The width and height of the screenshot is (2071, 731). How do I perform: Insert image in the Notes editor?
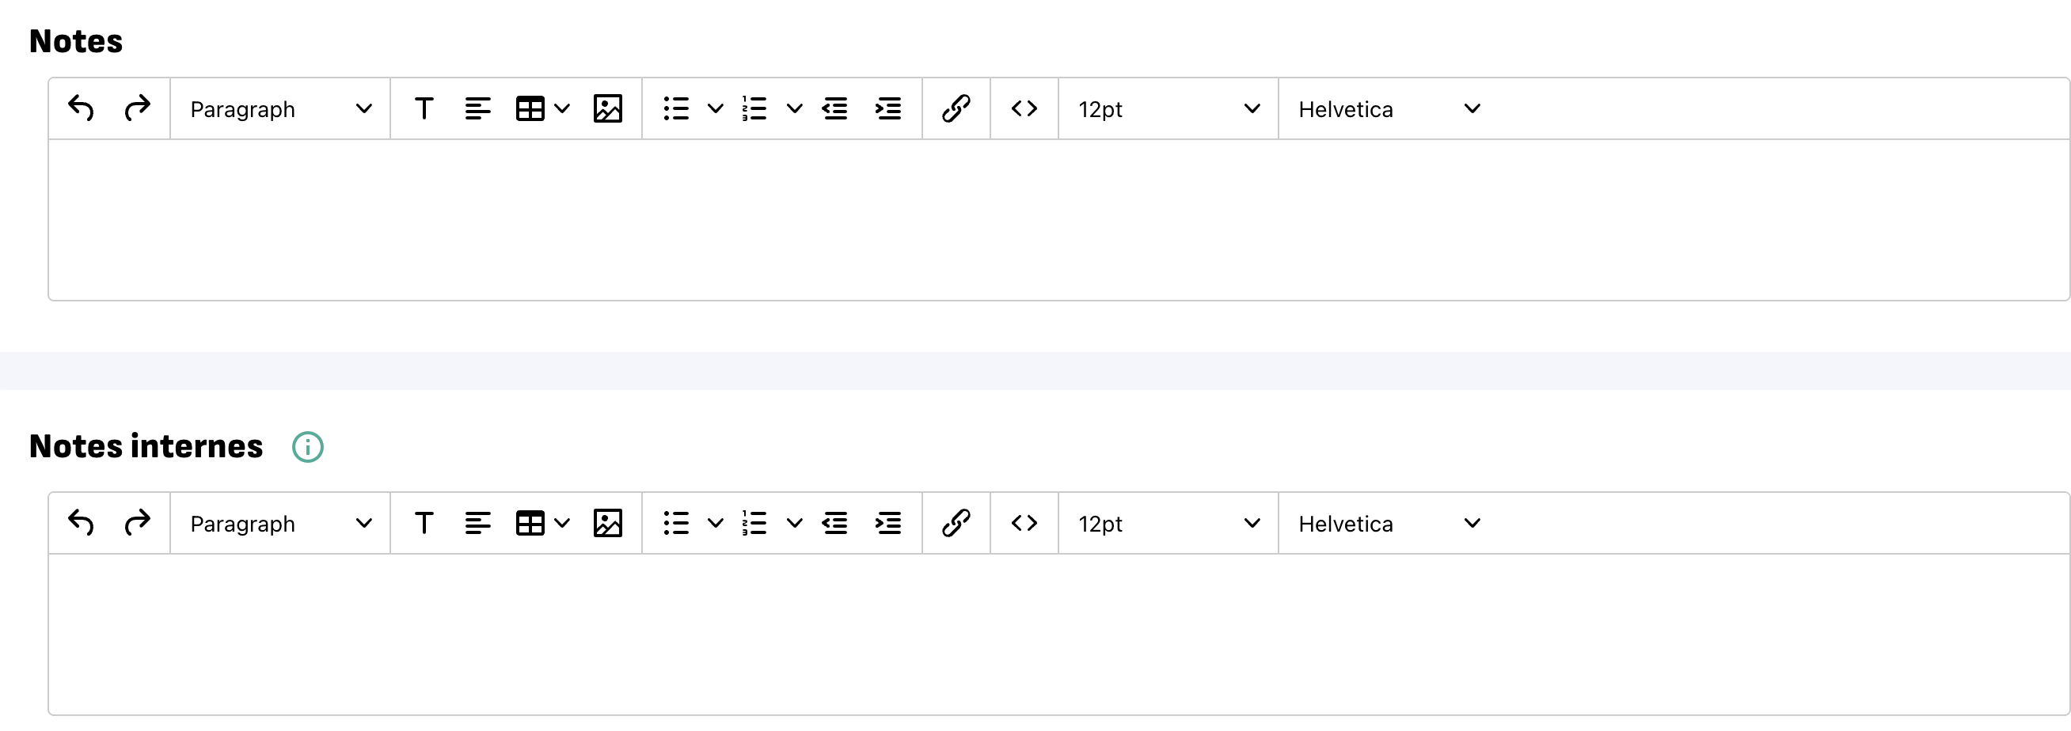pos(608,108)
